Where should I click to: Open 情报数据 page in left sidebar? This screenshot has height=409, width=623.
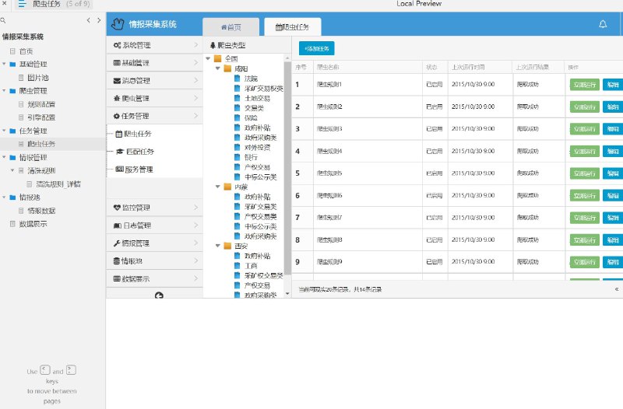41,211
